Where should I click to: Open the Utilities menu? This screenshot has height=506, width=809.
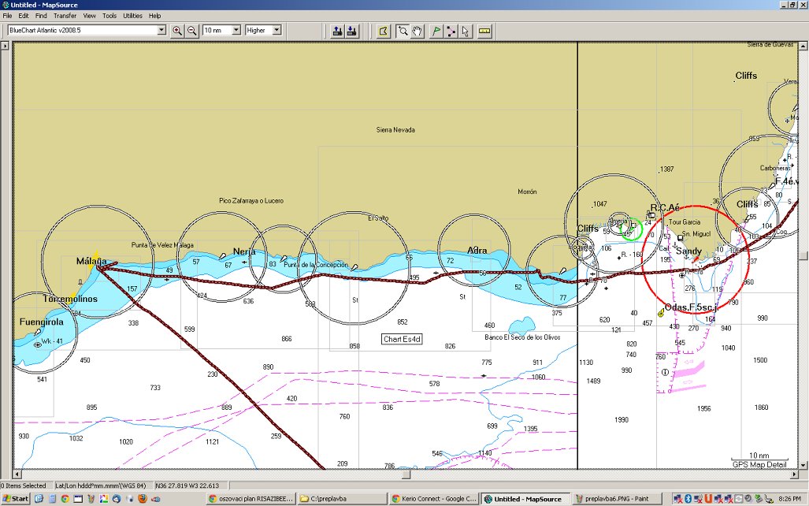coord(132,16)
